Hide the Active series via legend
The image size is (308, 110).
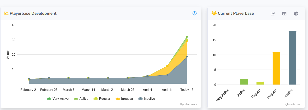[81, 99]
